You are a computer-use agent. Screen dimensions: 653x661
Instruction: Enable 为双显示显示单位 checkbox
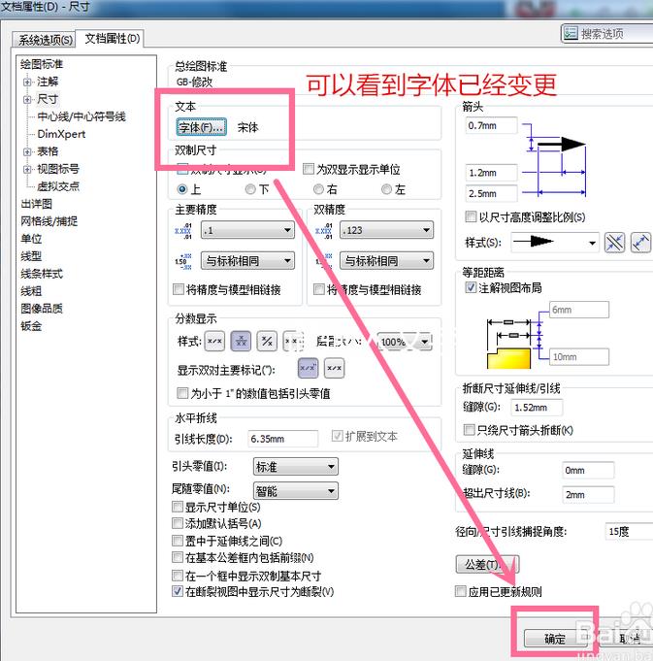(x=309, y=169)
